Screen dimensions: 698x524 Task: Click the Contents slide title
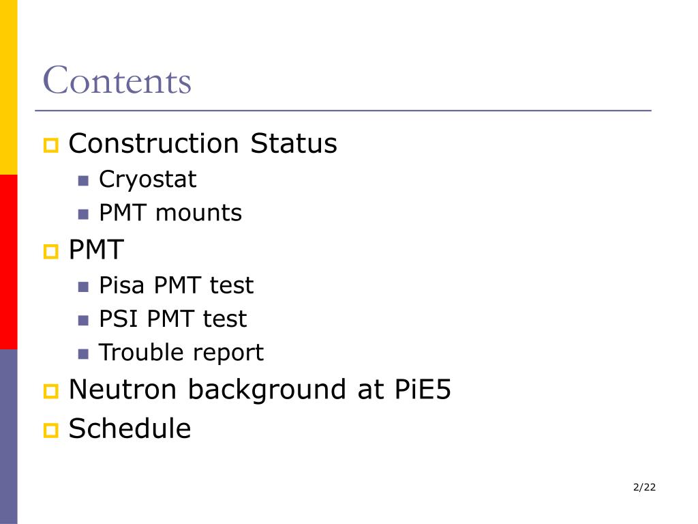coord(117,81)
